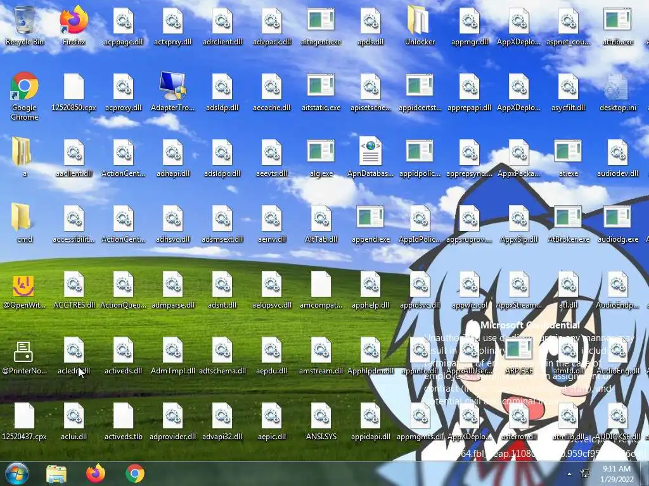Show hidden system tray icons arrow
The image size is (649, 486).
tap(570, 474)
